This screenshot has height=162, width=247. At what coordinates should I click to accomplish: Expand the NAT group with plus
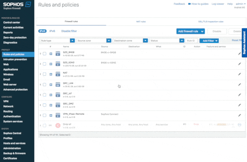51,74
